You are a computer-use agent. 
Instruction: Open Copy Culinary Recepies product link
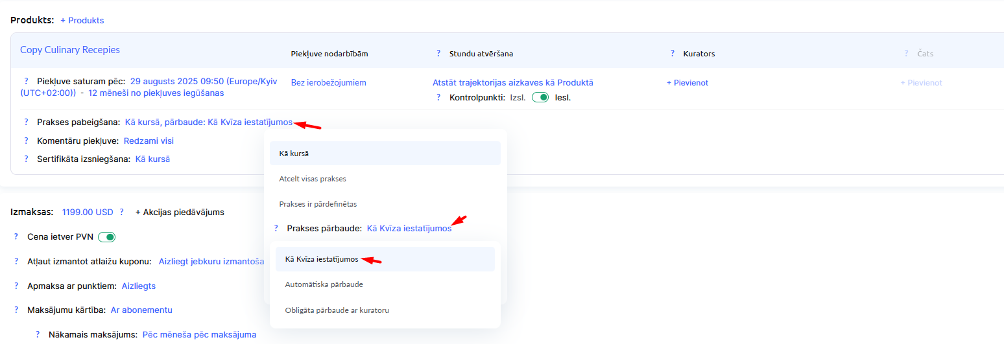point(70,50)
